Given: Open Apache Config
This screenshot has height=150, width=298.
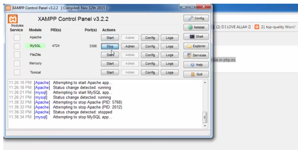Looking at the screenshot, I should click(x=150, y=38).
